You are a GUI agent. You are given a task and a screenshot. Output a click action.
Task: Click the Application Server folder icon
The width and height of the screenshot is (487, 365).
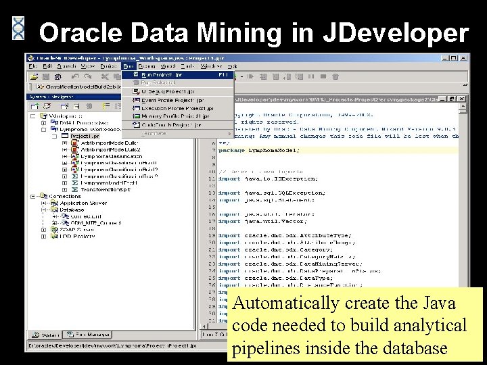pos(54,203)
